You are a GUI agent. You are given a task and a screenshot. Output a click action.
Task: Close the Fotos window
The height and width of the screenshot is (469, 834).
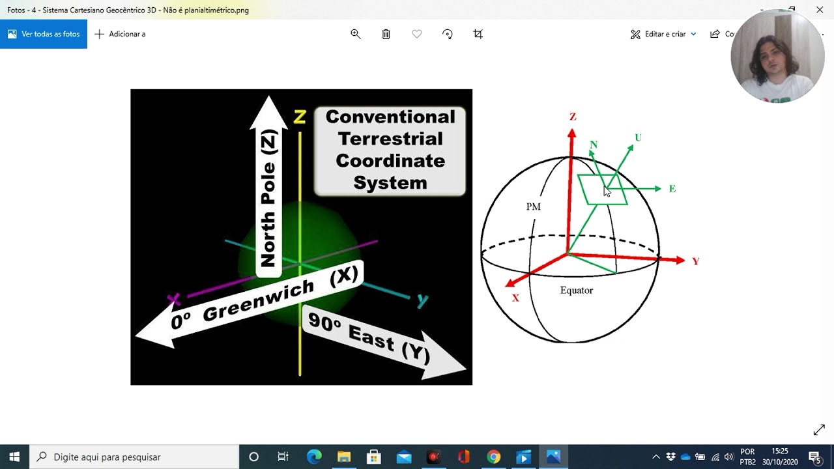coord(820,10)
